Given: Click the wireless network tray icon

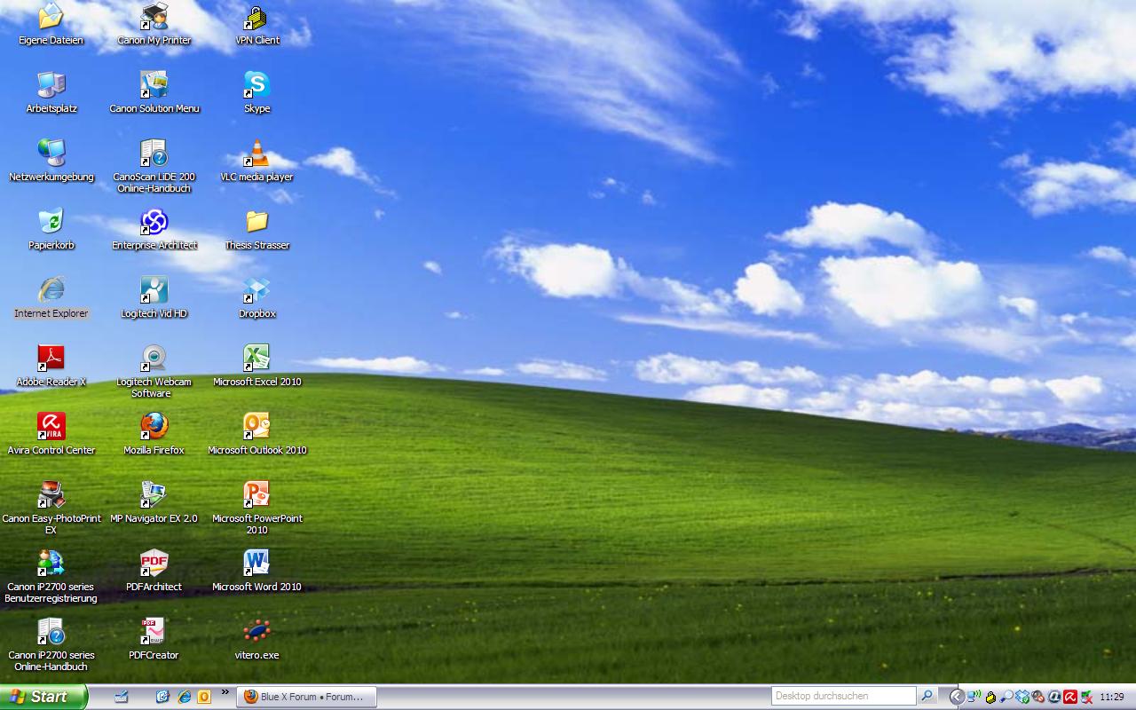Looking at the screenshot, I should [974, 697].
